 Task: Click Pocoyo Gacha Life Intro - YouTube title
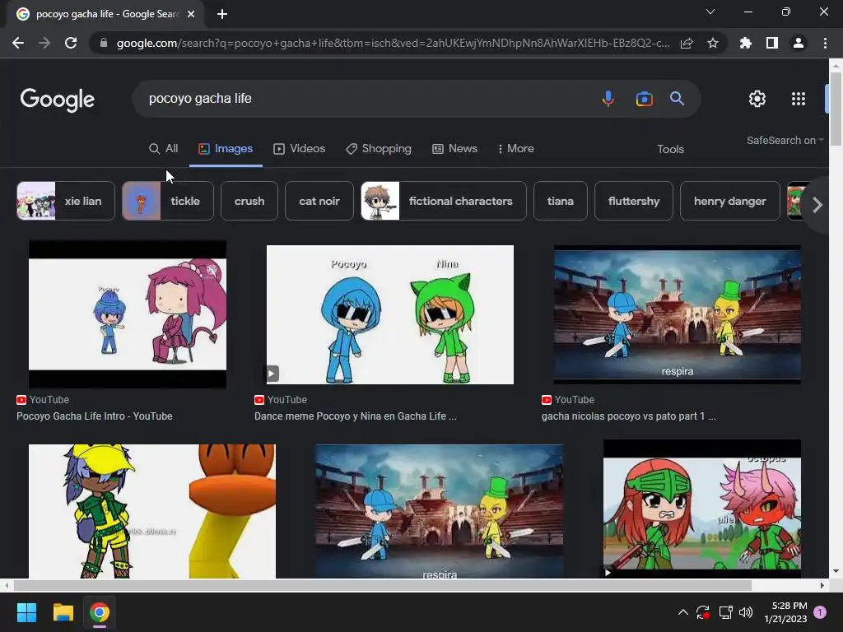click(x=95, y=416)
